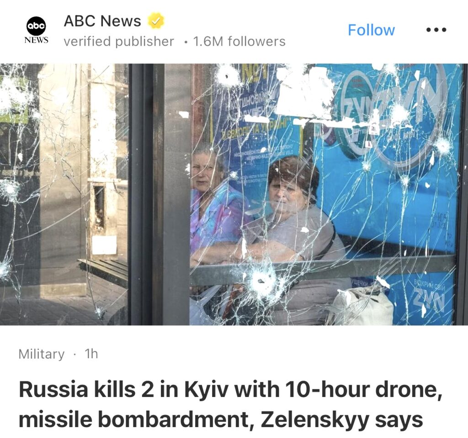This screenshot has width=468, height=438.
Task: Tap headline text 'missile bombardment, Zelenskyy says'
Action: (221, 420)
